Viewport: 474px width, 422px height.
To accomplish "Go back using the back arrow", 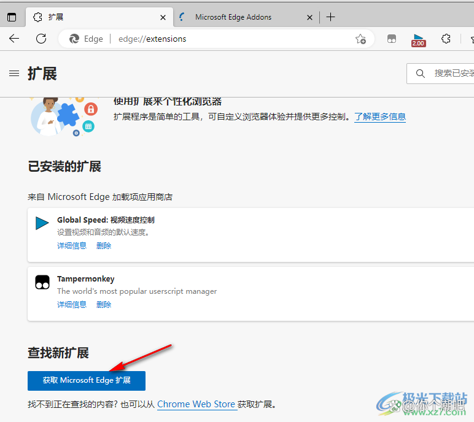I will (x=14, y=39).
